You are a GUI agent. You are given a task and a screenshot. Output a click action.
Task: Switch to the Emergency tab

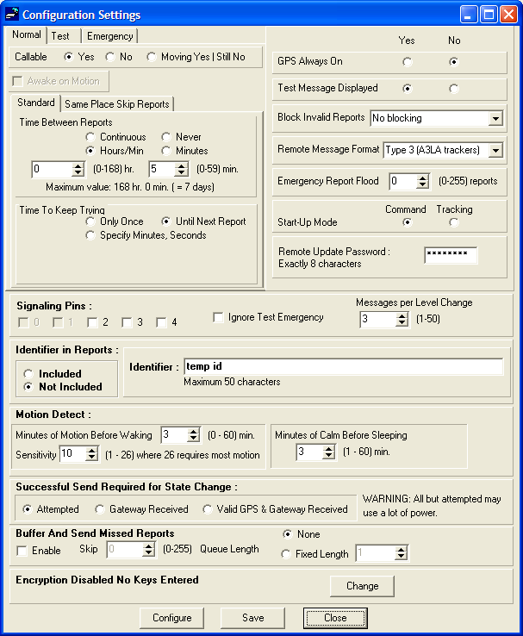point(110,36)
